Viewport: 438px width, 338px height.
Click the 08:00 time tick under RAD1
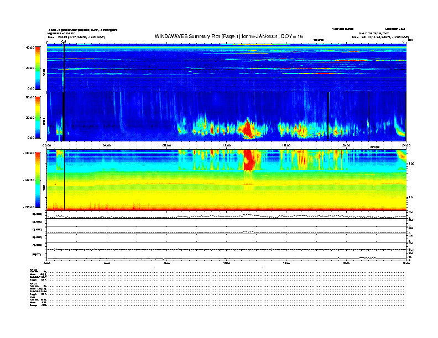(167, 145)
